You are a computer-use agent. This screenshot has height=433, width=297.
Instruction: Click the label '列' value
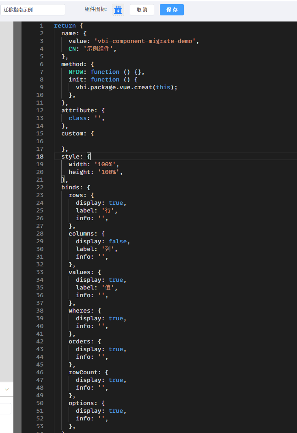(108, 249)
